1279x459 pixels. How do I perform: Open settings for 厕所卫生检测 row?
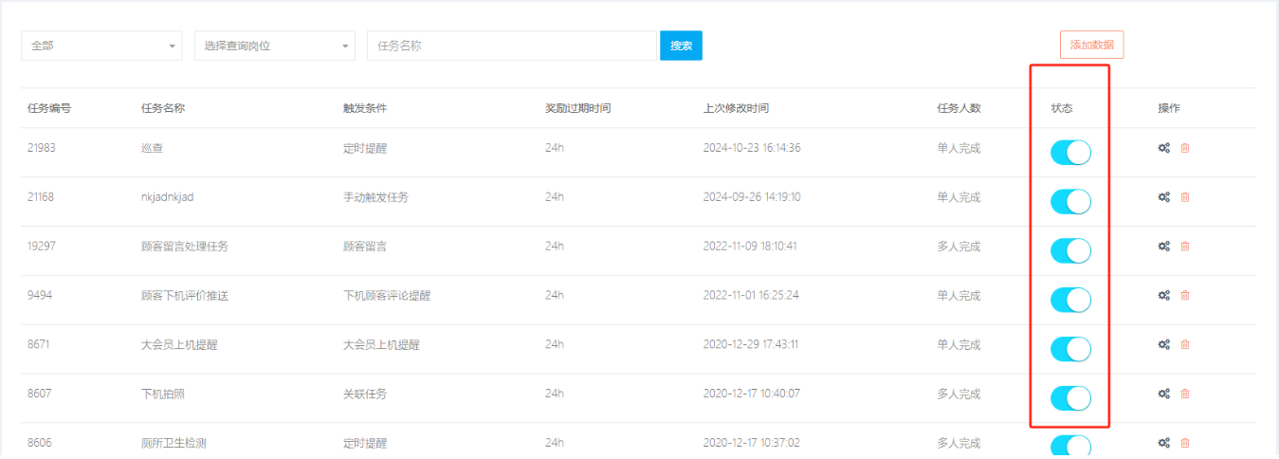click(1163, 443)
